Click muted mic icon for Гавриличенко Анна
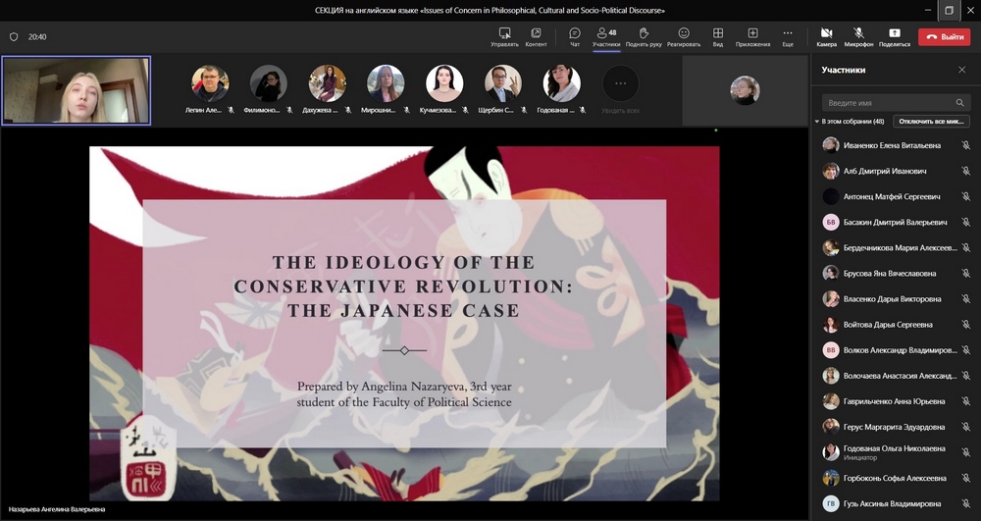Viewport: 981px width, 521px height. pyautogui.click(x=966, y=401)
